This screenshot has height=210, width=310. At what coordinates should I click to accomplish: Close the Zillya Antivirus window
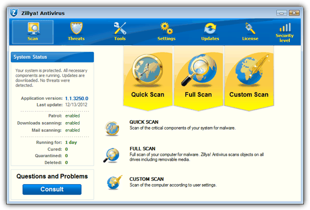[294, 13]
